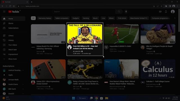Open Anil Ambani video title
The width and height of the screenshot is (180, 101).
pos(85,47)
